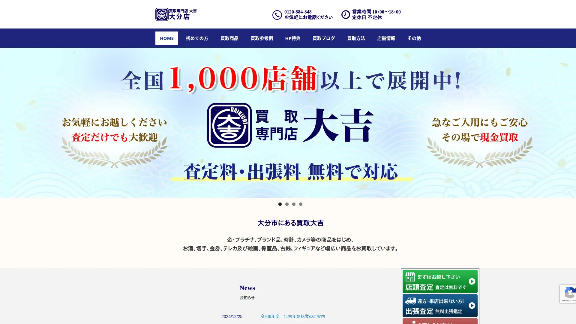Open the 店舗情報 menu
The width and height of the screenshot is (576, 324).
[x=386, y=38]
